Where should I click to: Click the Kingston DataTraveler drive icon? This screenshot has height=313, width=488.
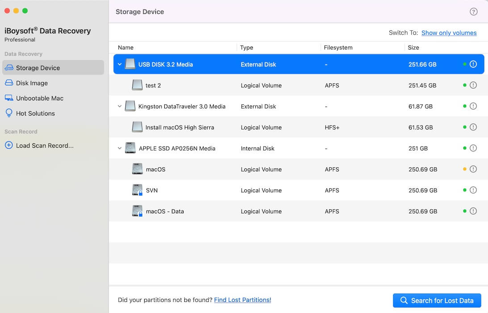click(x=130, y=106)
